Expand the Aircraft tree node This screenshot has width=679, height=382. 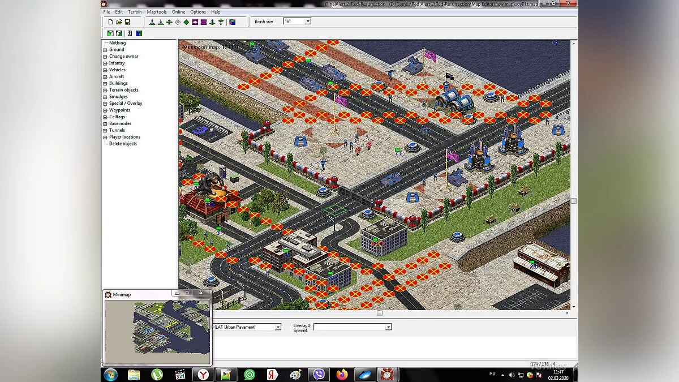pos(105,76)
